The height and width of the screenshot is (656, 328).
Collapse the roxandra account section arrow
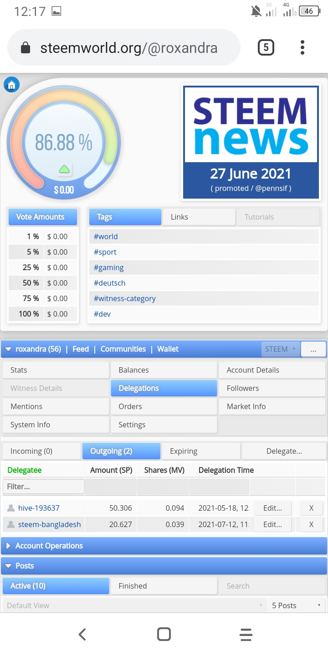coord(8,349)
